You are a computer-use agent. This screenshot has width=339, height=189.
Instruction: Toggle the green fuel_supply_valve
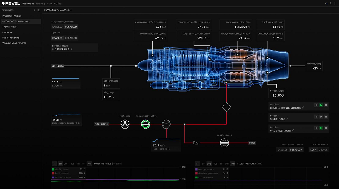145,124
